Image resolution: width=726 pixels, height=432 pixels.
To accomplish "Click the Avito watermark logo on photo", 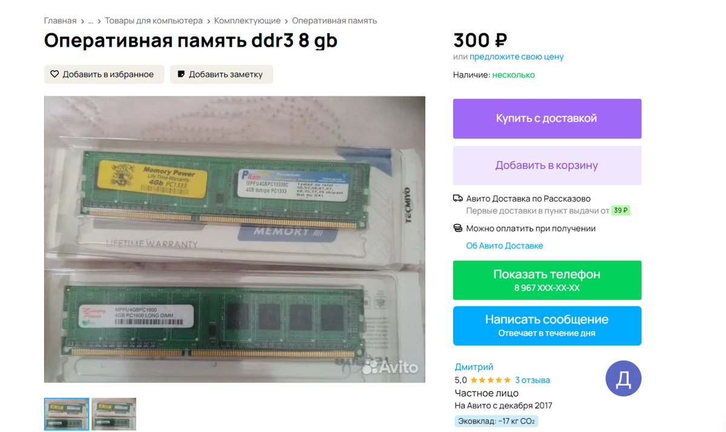I will click(x=390, y=367).
